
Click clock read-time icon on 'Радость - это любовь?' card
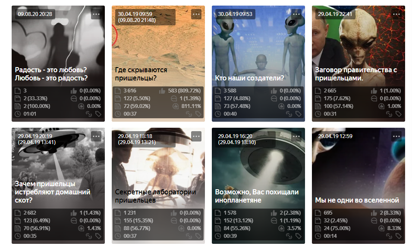18,114
